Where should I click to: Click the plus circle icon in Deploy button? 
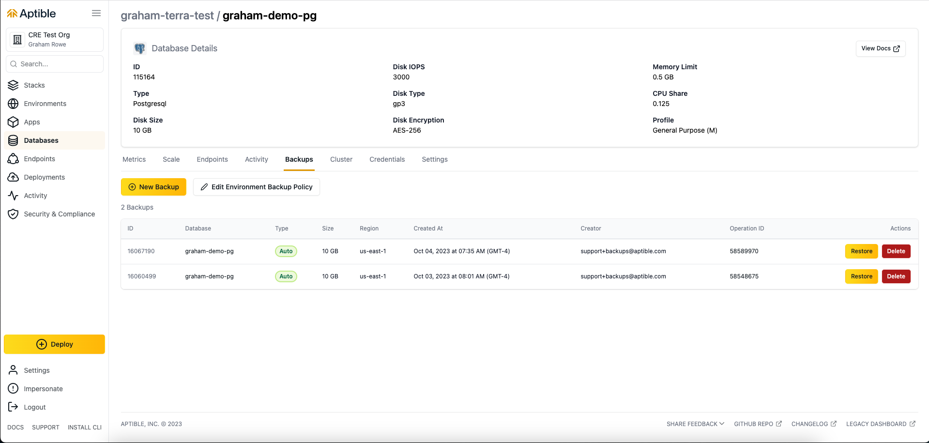point(42,344)
